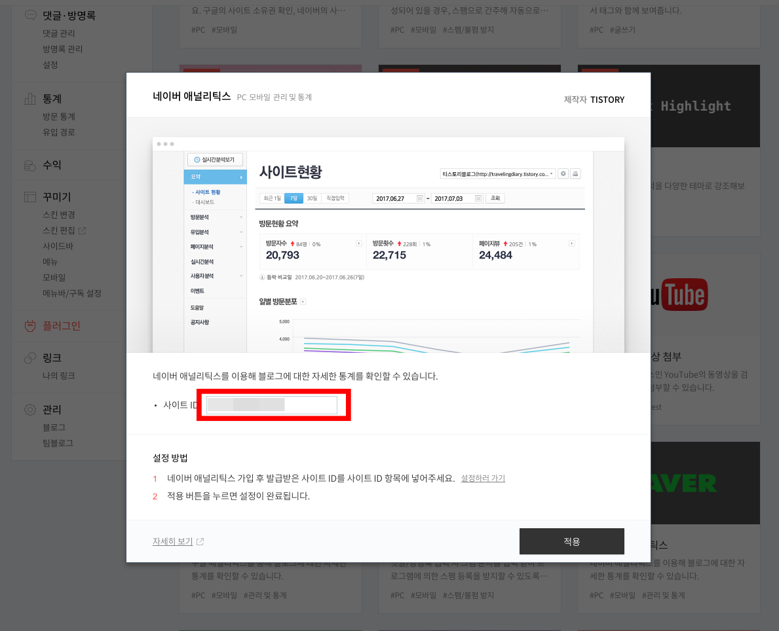Viewport: 779px width, 631px height.
Task: Click the 댓글·방명록 speech bubble icon
Action: point(30,16)
